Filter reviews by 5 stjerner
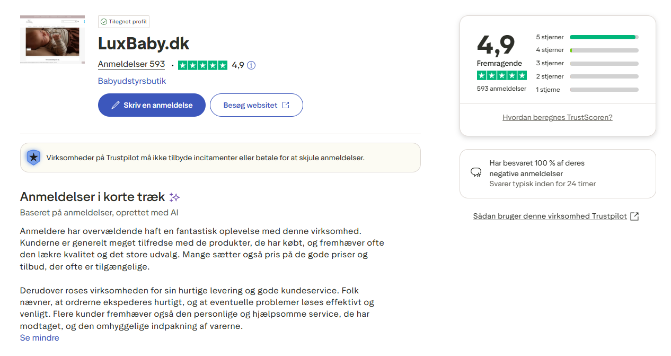 point(587,37)
